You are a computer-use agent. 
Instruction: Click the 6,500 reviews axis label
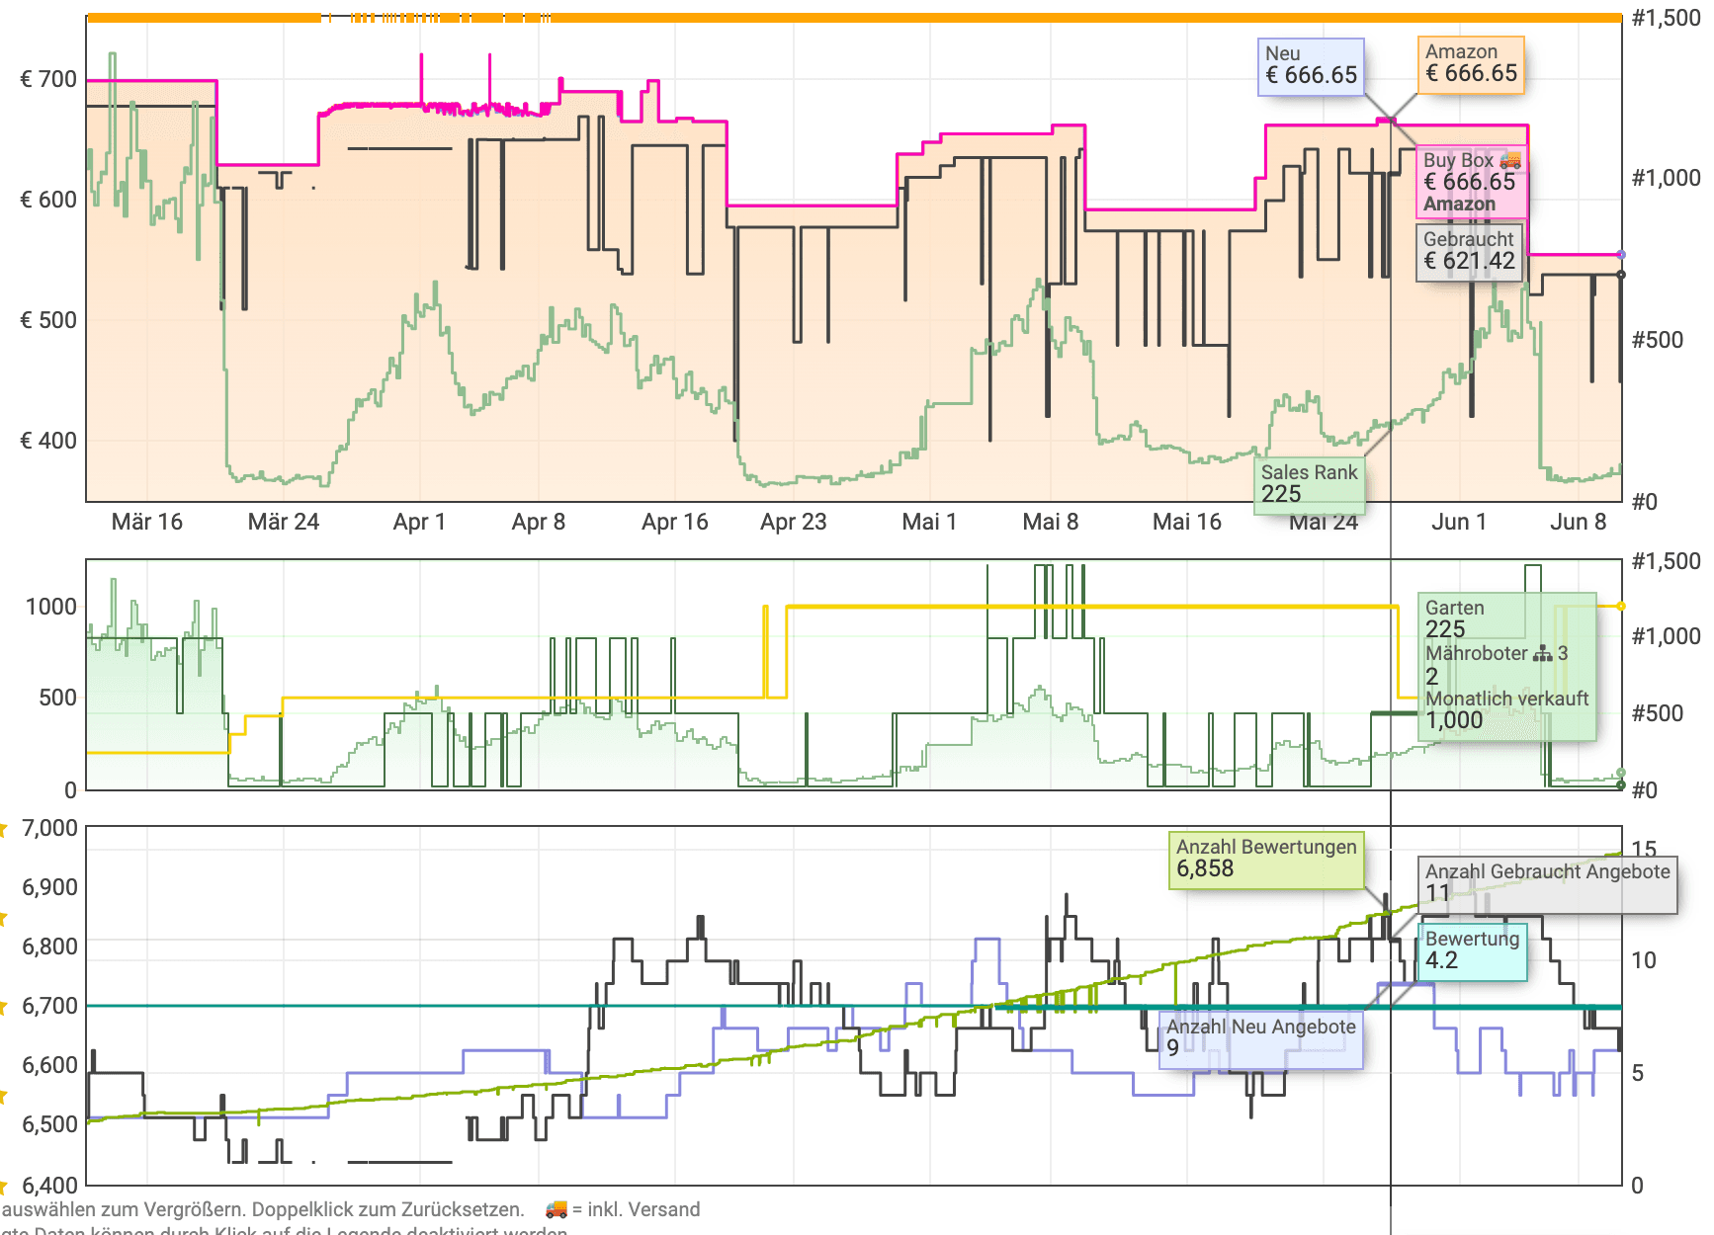pyautogui.click(x=49, y=1124)
